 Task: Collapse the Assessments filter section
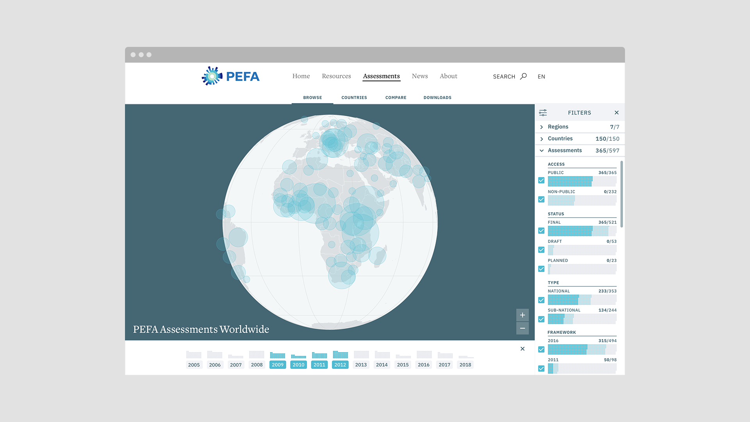(x=541, y=150)
